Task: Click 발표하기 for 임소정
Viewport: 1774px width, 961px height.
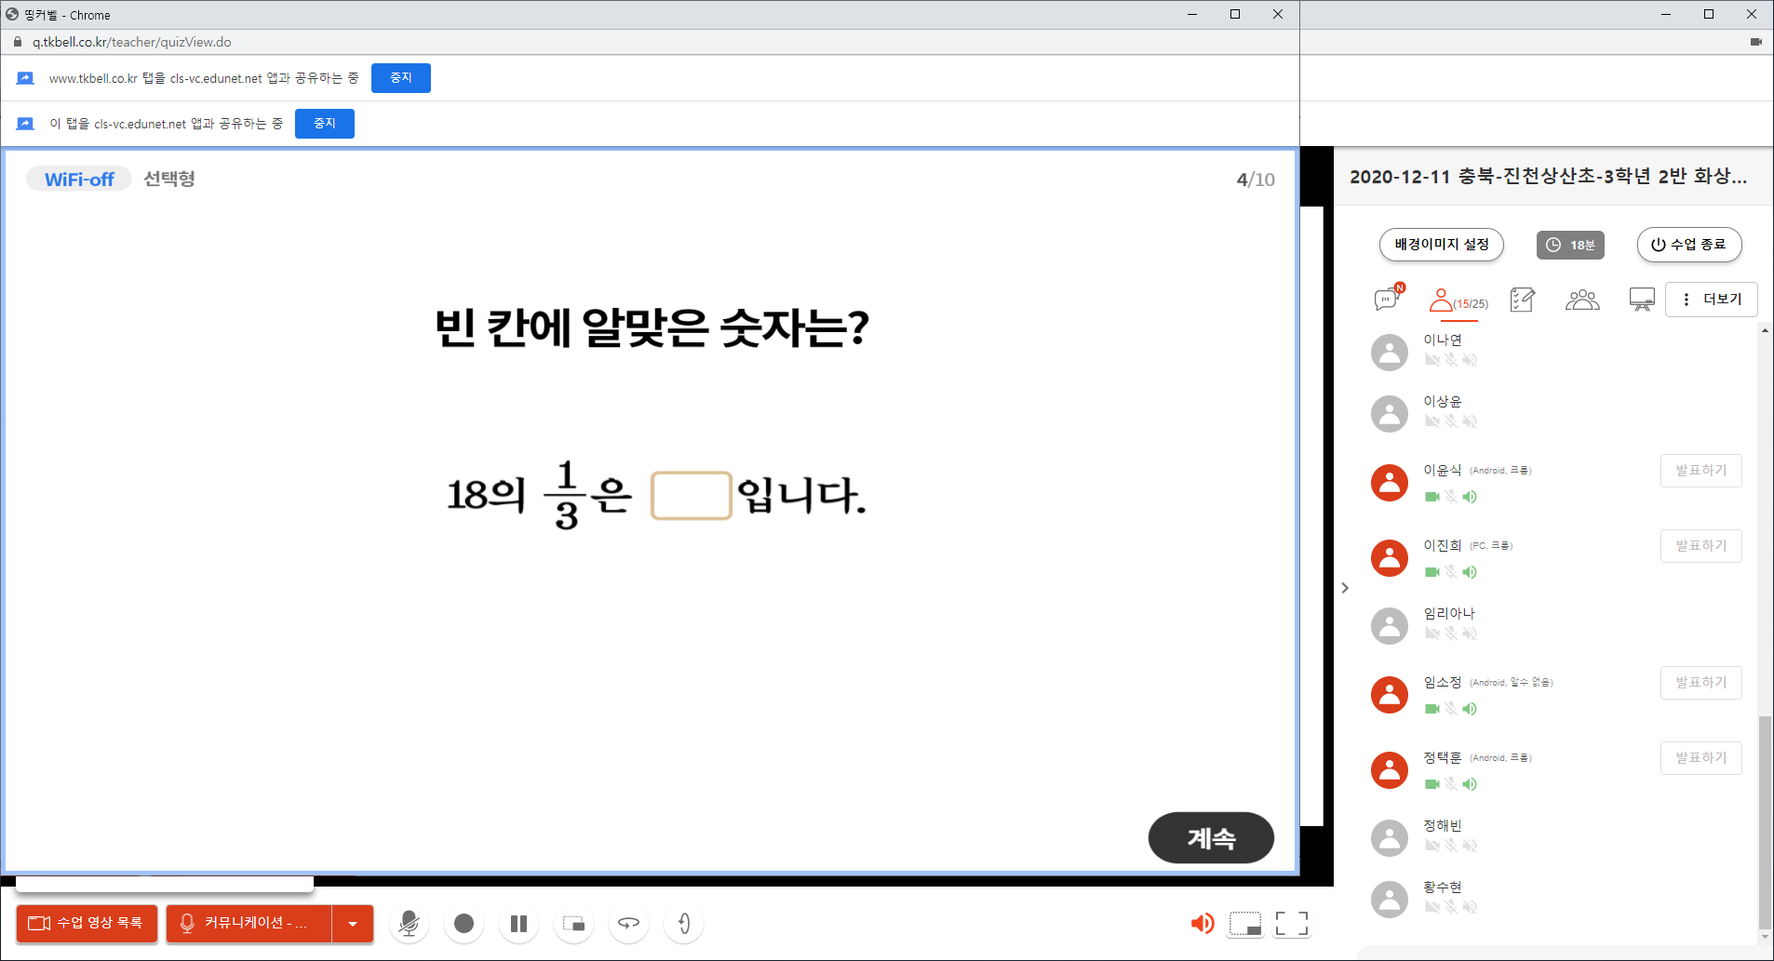Action: (1700, 683)
